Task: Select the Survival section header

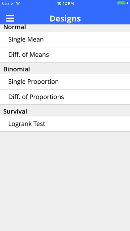Action: coord(15,112)
